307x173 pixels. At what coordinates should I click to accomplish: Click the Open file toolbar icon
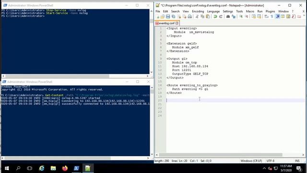(x=162, y=17)
